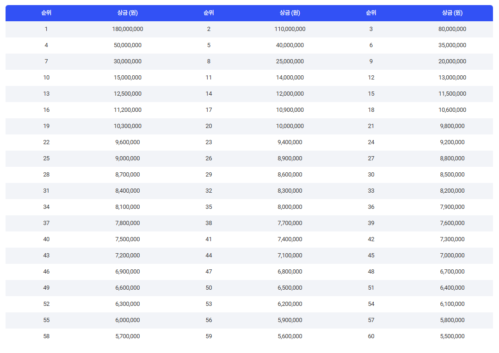
Task: Click the 8,600,000 prize value
Action: tap(290, 175)
